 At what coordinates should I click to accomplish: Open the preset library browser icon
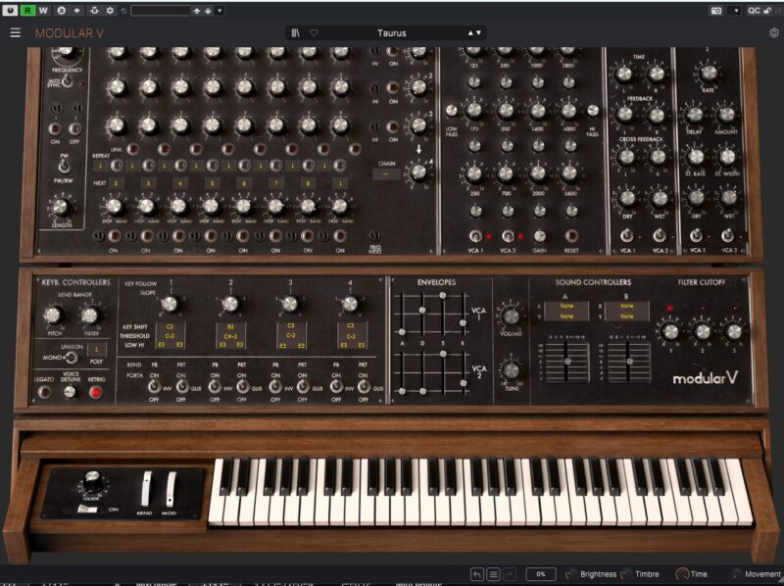[x=296, y=33]
